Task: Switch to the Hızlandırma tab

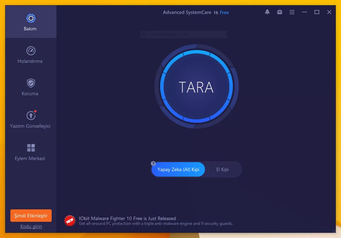Action: coord(31,54)
